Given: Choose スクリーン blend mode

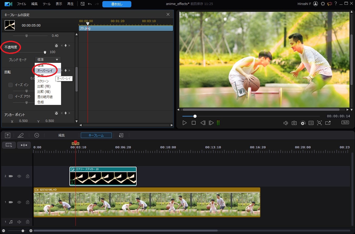Looking at the screenshot, I should pos(48,81).
